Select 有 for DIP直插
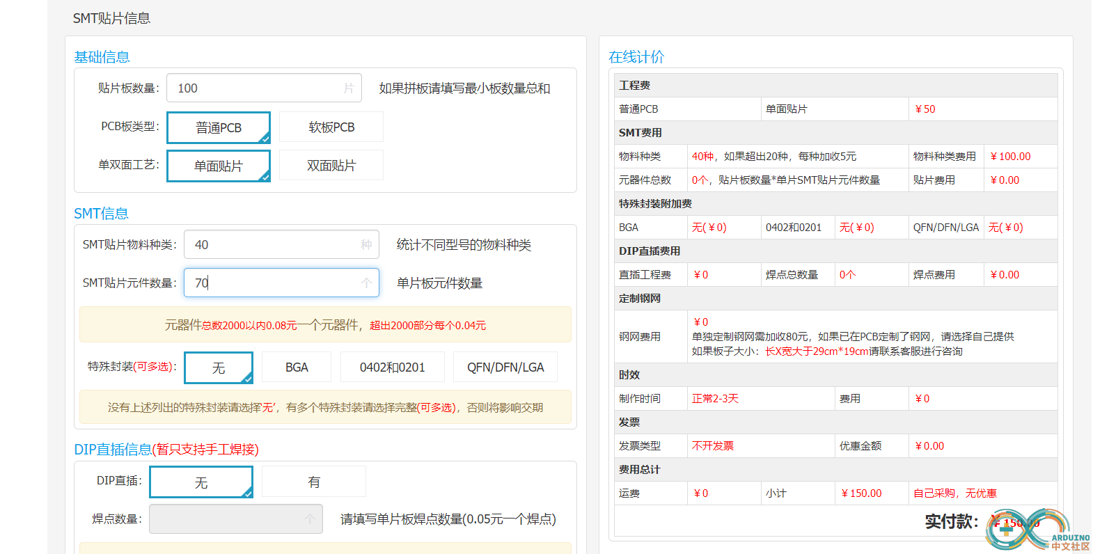Viewport: 1093px width, 554px height. pyautogui.click(x=314, y=482)
